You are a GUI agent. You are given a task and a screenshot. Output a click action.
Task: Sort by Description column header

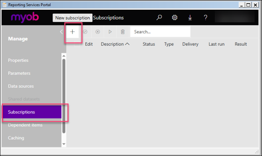(x=115, y=44)
